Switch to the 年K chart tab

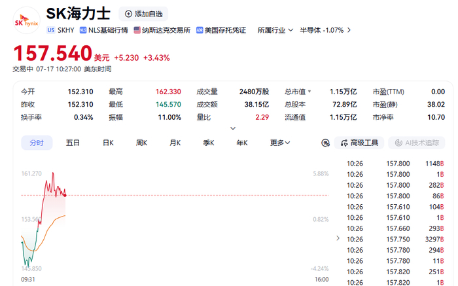tap(242, 143)
